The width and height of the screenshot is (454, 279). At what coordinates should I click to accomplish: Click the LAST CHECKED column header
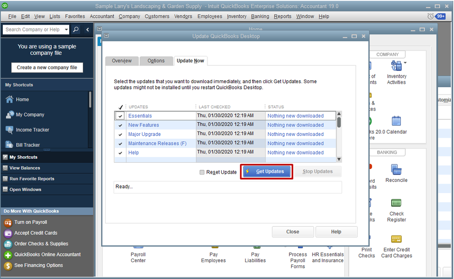tap(215, 107)
